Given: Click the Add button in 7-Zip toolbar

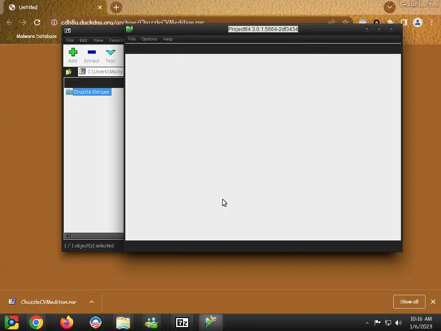Looking at the screenshot, I should click(72, 56).
